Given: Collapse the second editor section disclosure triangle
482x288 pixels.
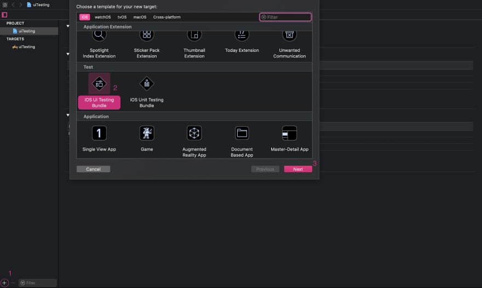Looking at the screenshot, I should pos(68,54).
